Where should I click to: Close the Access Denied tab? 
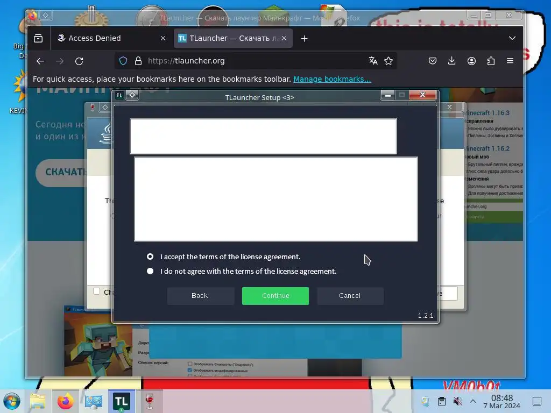tap(163, 38)
